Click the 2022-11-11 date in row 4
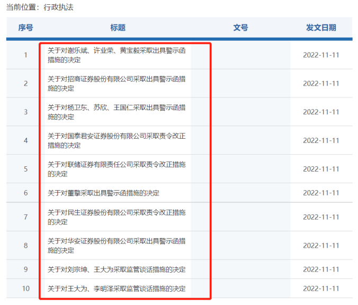The image size is (358, 305). point(321,141)
